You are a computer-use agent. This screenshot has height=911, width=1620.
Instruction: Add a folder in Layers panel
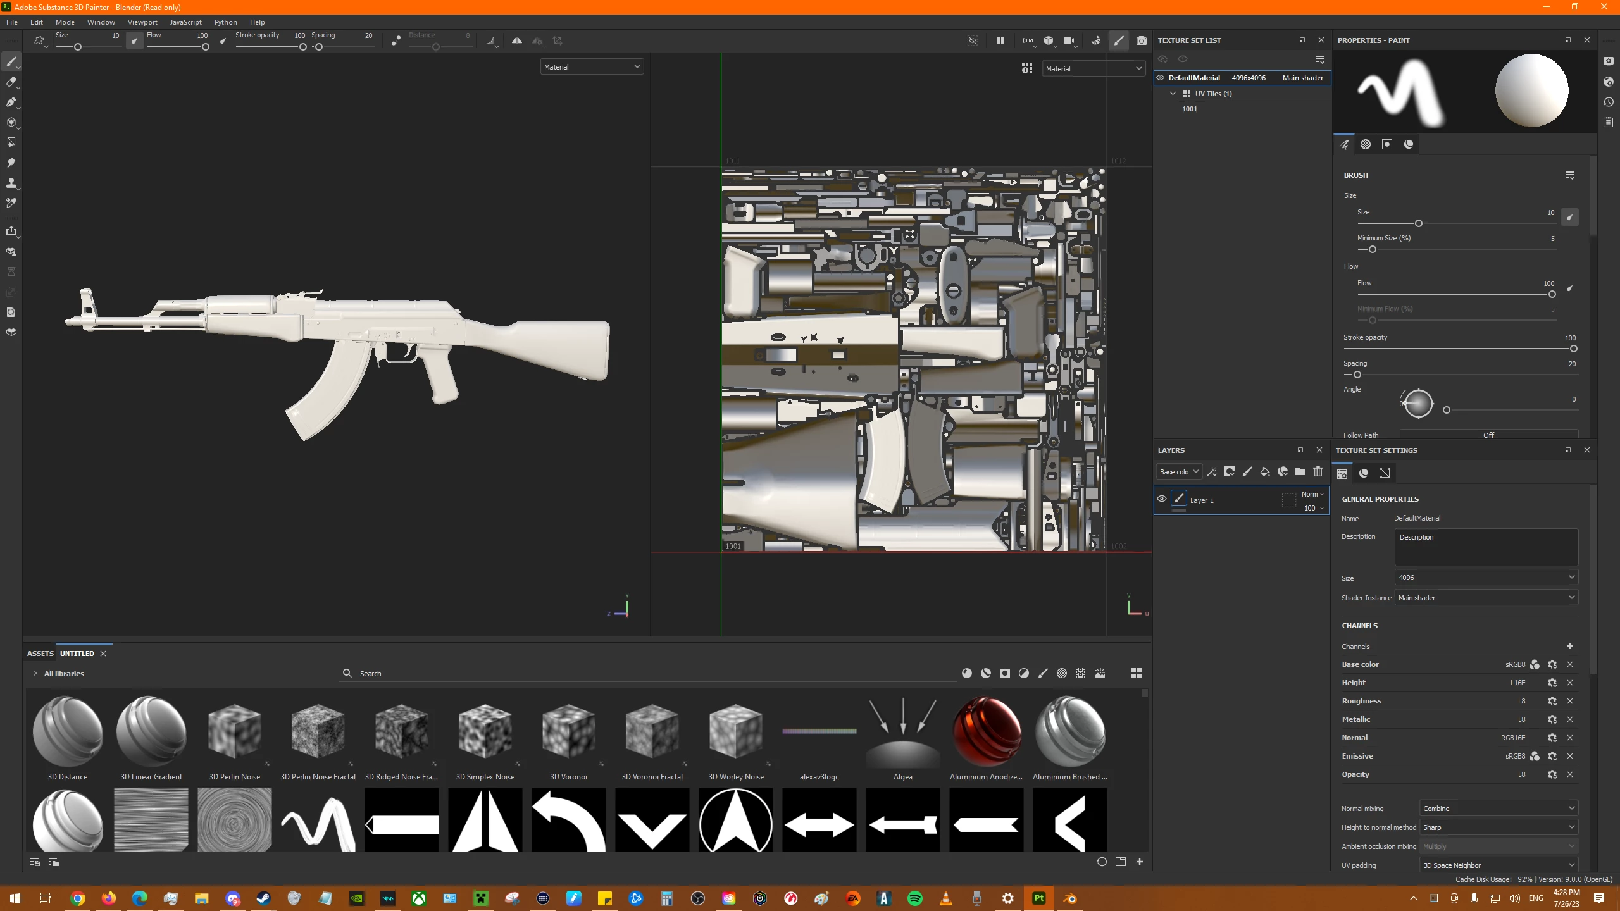[x=1300, y=472]
